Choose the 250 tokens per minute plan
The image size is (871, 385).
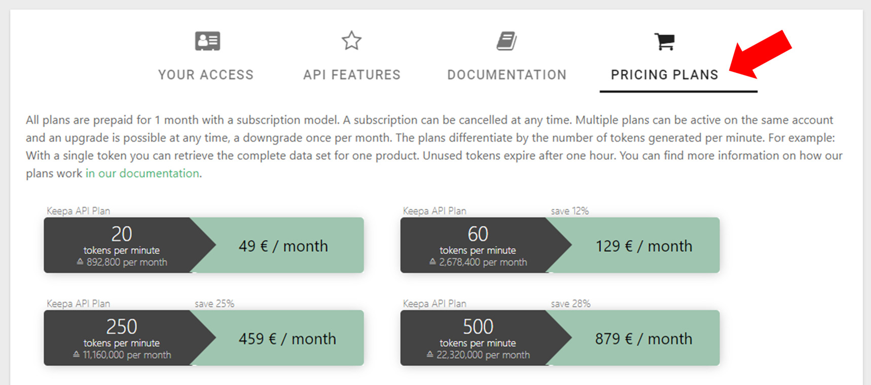tap(122, 338)
